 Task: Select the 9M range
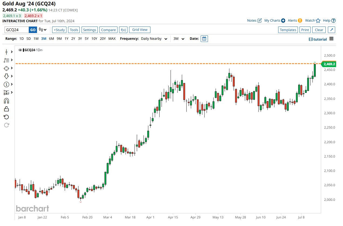(59, 39)
